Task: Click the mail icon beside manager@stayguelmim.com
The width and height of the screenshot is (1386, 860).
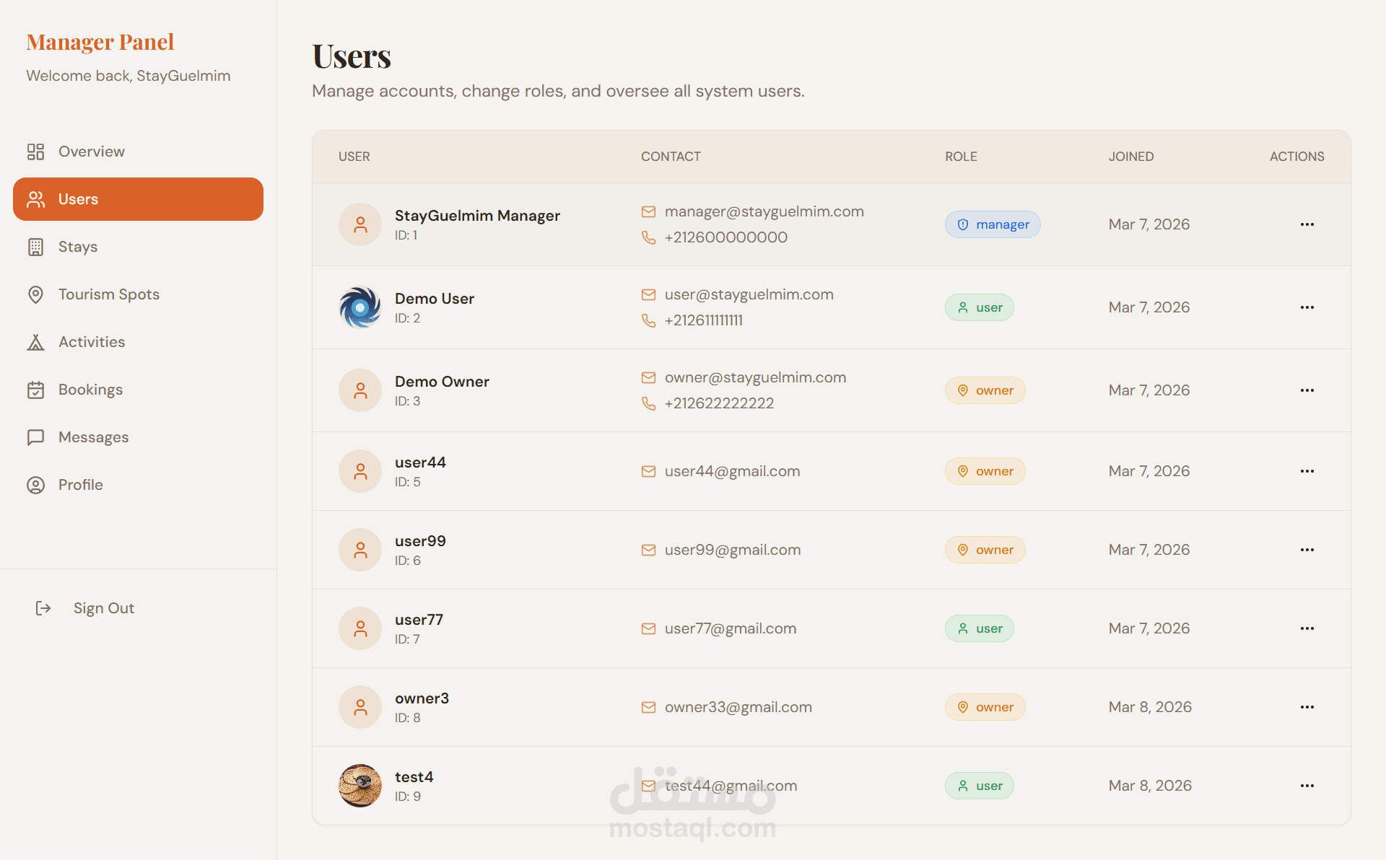Action: click(x=648, y=211)
